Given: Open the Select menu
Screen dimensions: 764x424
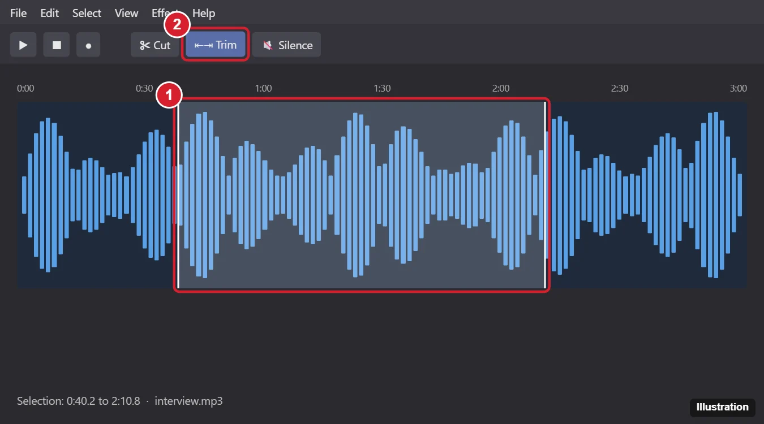Looking at the screenshot, I should point(87,13).
